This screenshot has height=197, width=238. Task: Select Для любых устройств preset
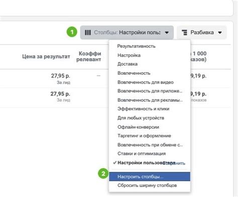click(x=150, y=118)
